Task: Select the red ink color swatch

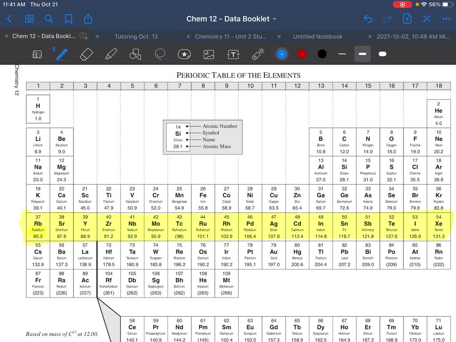Action: point(301,54)
